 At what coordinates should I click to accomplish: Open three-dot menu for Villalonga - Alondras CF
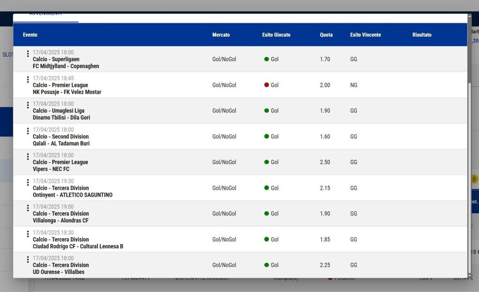point(28,208)
